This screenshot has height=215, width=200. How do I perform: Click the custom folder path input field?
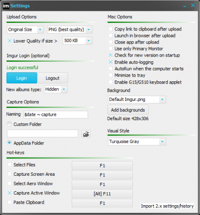coord(42,134)
